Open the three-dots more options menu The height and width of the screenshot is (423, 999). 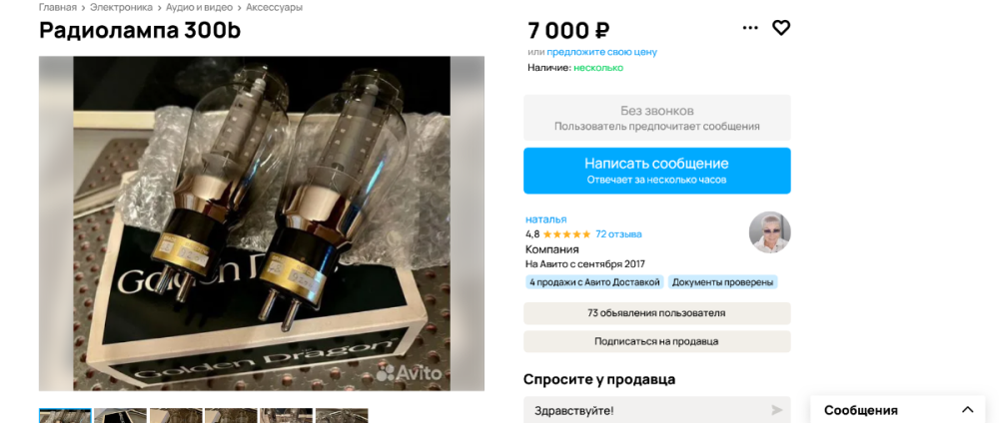[x=750, y=28]
